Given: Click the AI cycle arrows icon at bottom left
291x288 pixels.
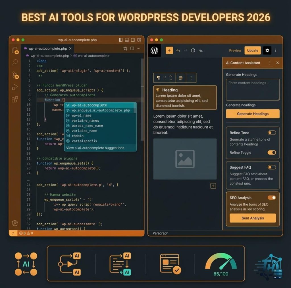Looking at the screenshot, I should [x=26, y=264].
